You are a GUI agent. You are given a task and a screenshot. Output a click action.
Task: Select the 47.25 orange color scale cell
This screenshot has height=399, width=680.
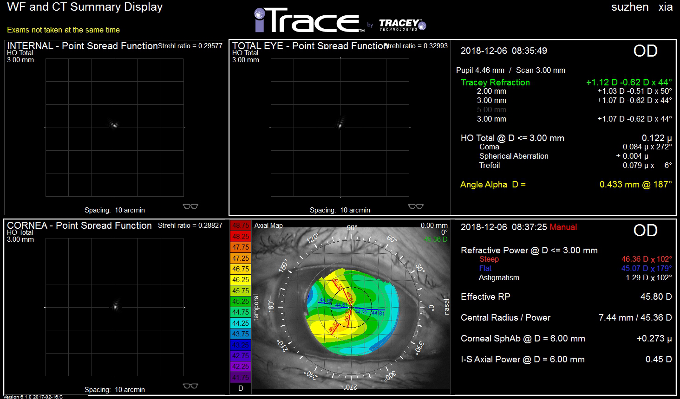pyautogui.click(x=241, y=258)
